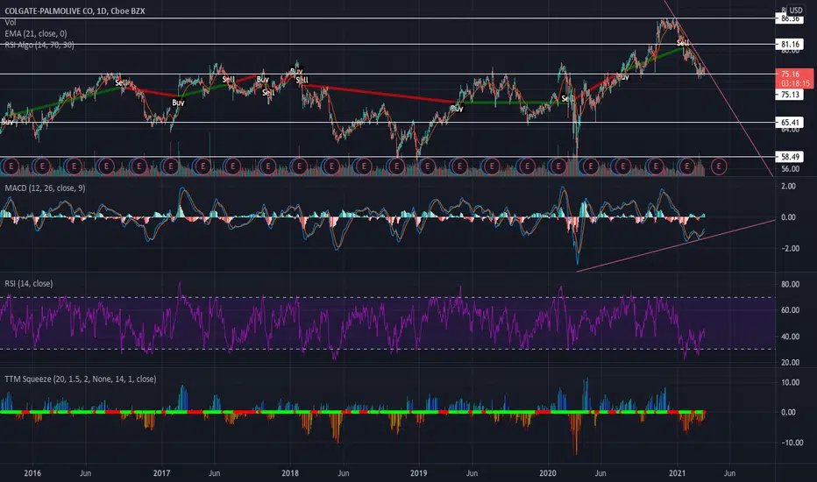Select the lower dashed RSI oversold line
817x482 pixels.
(x=387, y=349)
